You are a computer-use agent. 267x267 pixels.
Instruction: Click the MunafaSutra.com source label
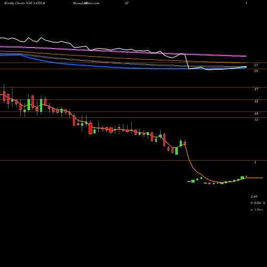coord(86,3)
